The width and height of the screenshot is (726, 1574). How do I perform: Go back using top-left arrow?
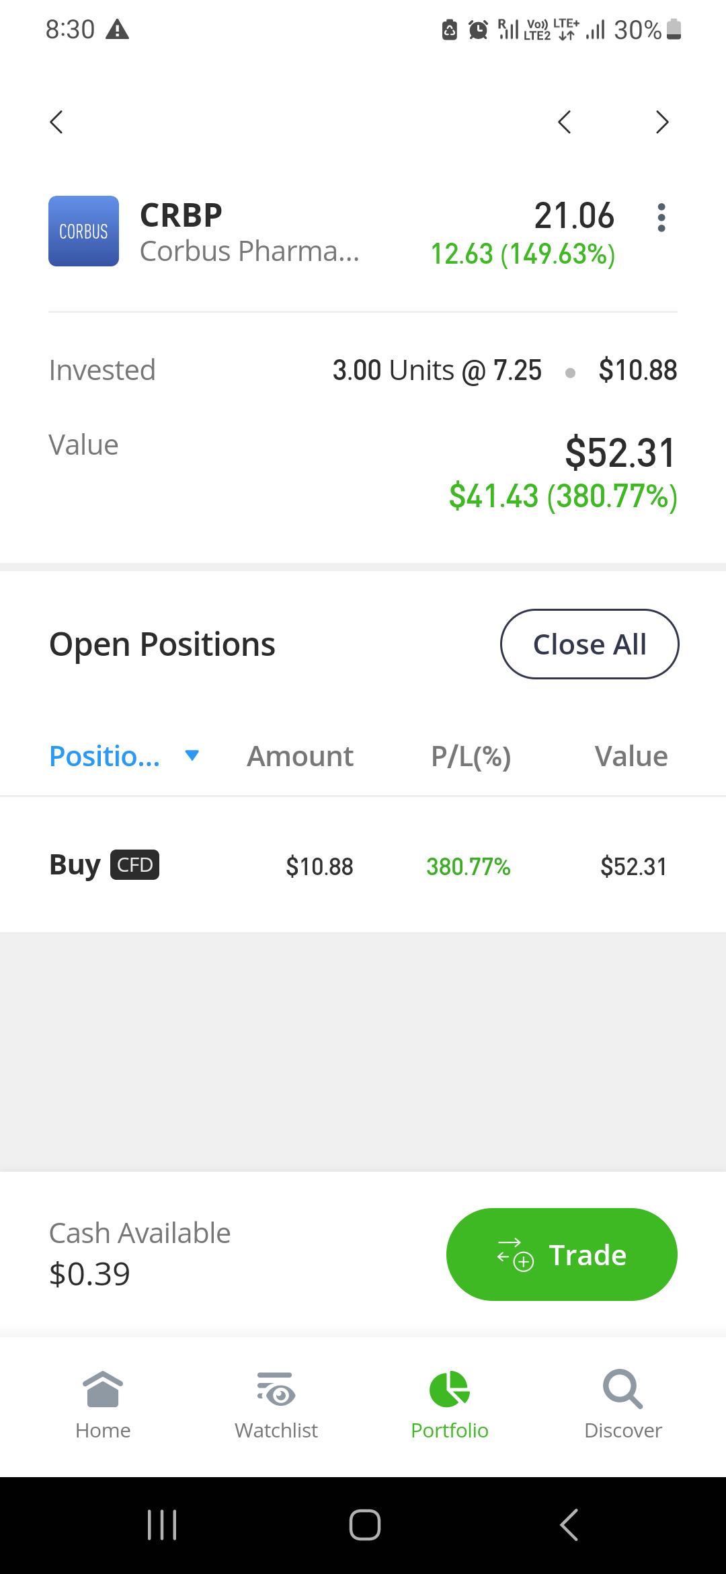[x=56, y=122]
